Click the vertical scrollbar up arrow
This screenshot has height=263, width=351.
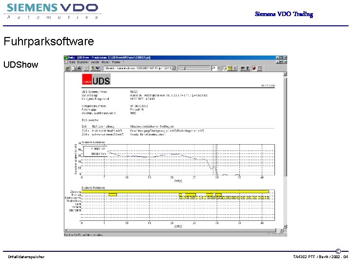click(x=285, y=74)
